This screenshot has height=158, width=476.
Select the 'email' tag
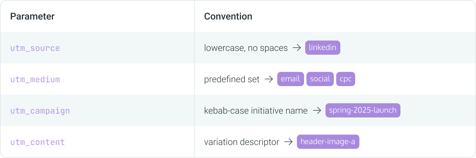pyautogui.click(x=291, y=79)
